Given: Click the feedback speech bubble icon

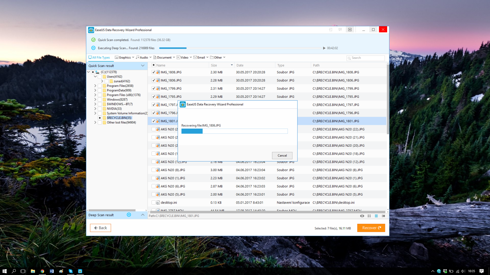Looking at the screenshot, I should tap(340, 30).
